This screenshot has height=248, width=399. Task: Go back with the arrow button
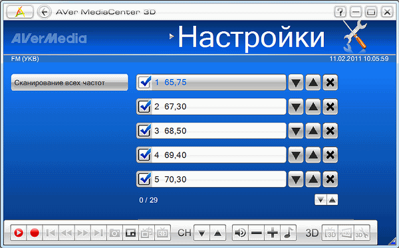click(x=45, y=12)
